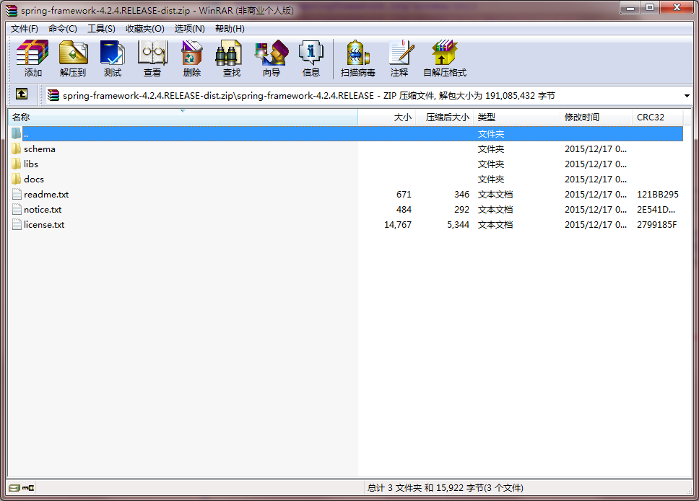
Task: Click the window resize grip corner
Action: [689, 490]
